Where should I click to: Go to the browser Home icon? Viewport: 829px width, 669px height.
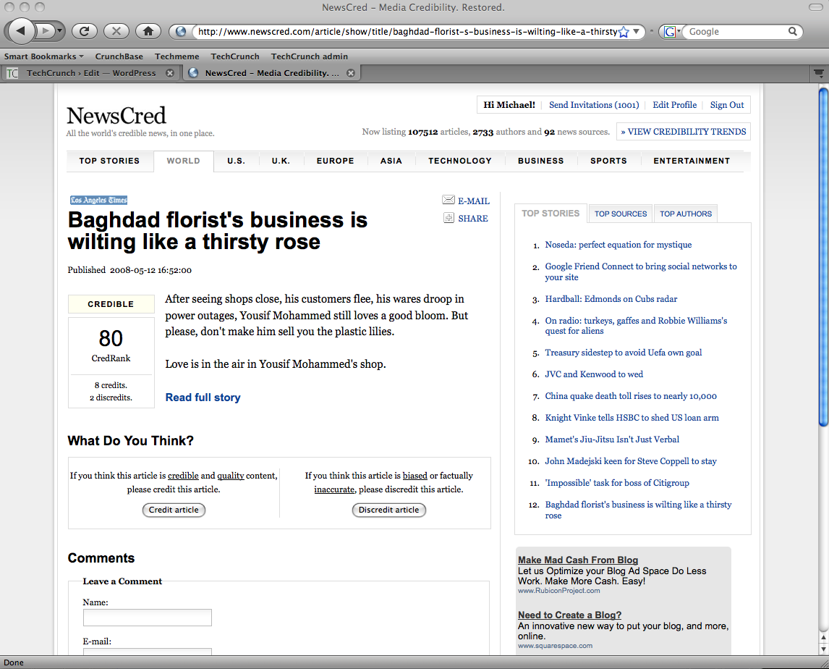click(148, 31)
